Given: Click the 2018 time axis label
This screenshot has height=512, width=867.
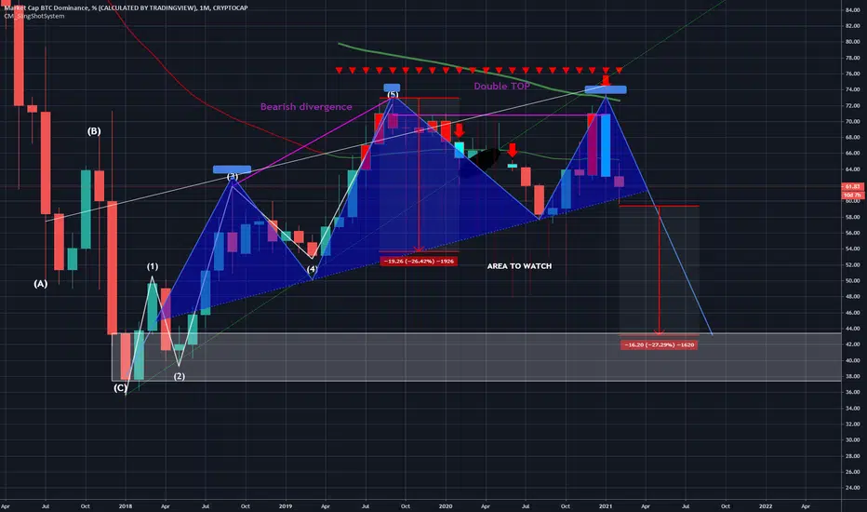Looking at the screenshot, I should (126, 506).
